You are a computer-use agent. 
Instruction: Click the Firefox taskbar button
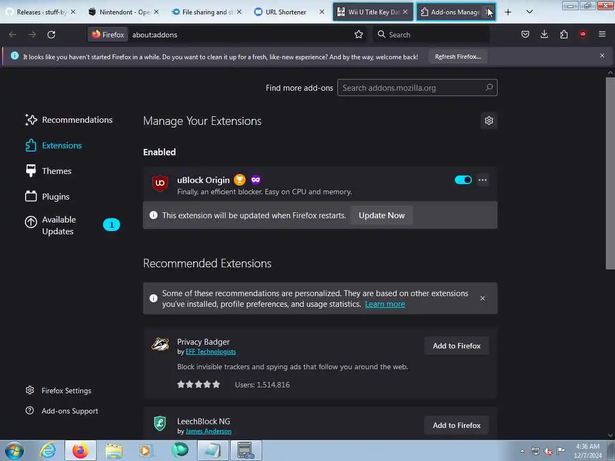(81, 450)
